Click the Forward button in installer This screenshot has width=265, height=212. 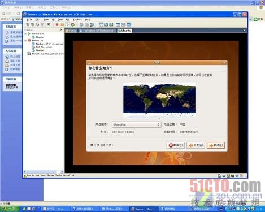tap(216, 145)
